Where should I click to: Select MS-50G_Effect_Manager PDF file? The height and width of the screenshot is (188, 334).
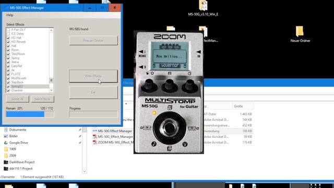(x=115, y=137)
